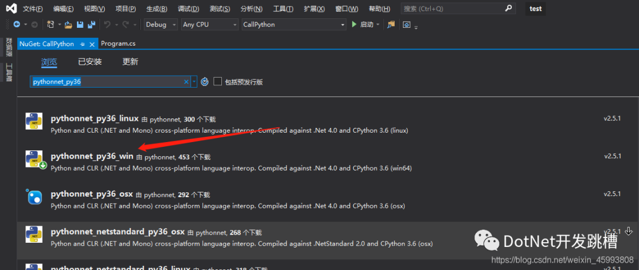Toggle the 包括预发行版 checkbox
This screenshot has height=270, width=639.
tap(218, 82)
